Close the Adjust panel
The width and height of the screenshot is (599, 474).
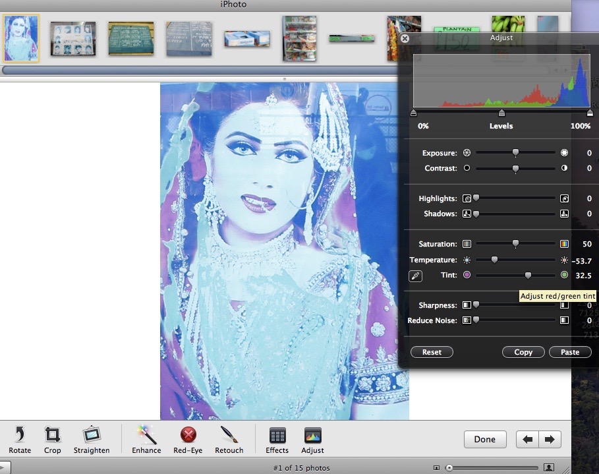405,39
